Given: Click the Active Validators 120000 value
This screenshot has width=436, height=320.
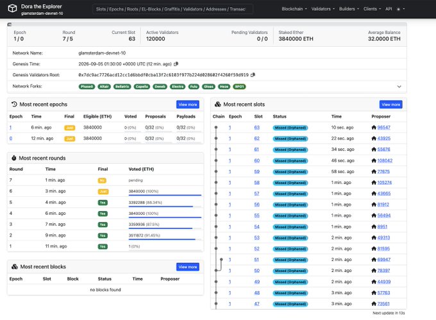Looking at the screenshot, I should [x=155, y=38].
